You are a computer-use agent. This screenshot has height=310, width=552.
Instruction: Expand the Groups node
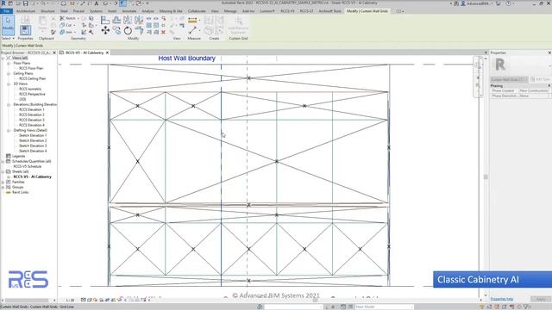[x=3, y=187]
